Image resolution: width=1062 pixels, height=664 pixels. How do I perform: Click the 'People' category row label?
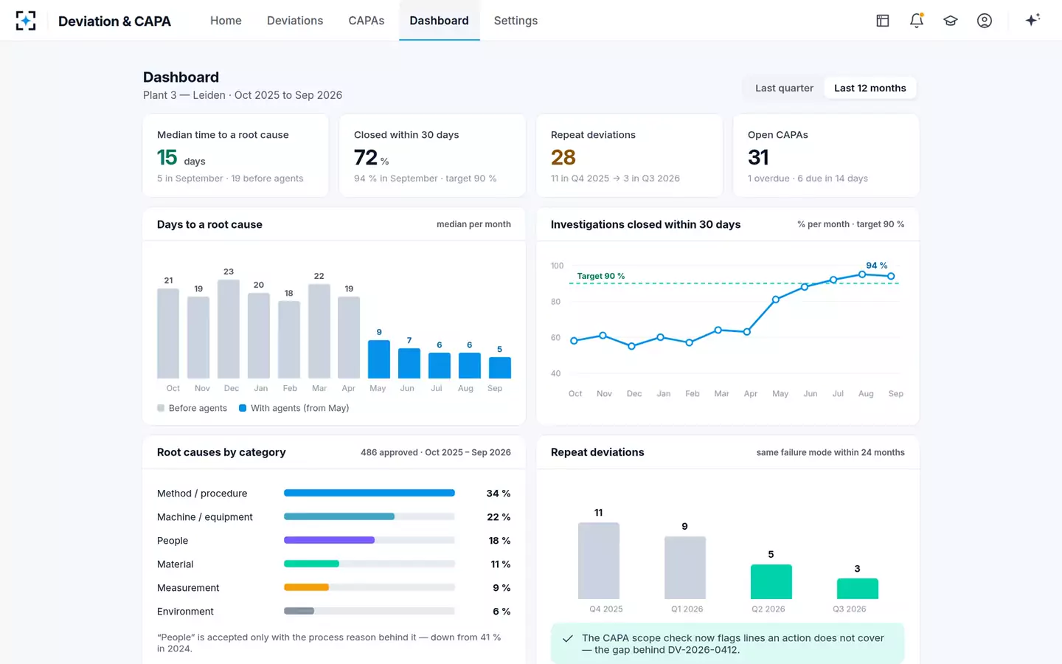tap(173, 541)
